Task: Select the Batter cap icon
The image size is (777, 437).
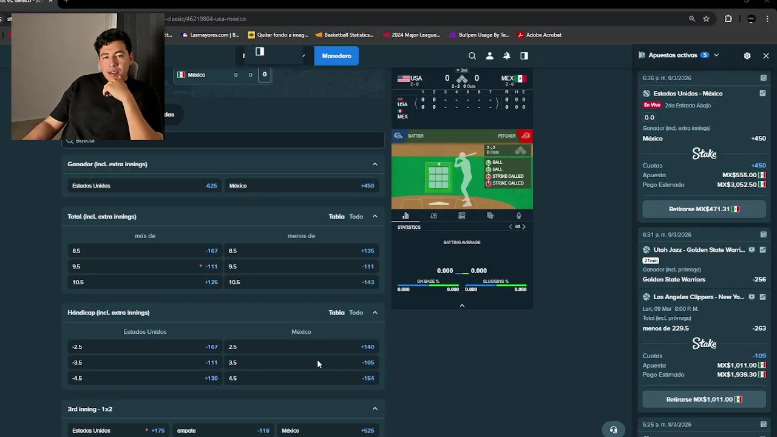Action: pos(398,136)
